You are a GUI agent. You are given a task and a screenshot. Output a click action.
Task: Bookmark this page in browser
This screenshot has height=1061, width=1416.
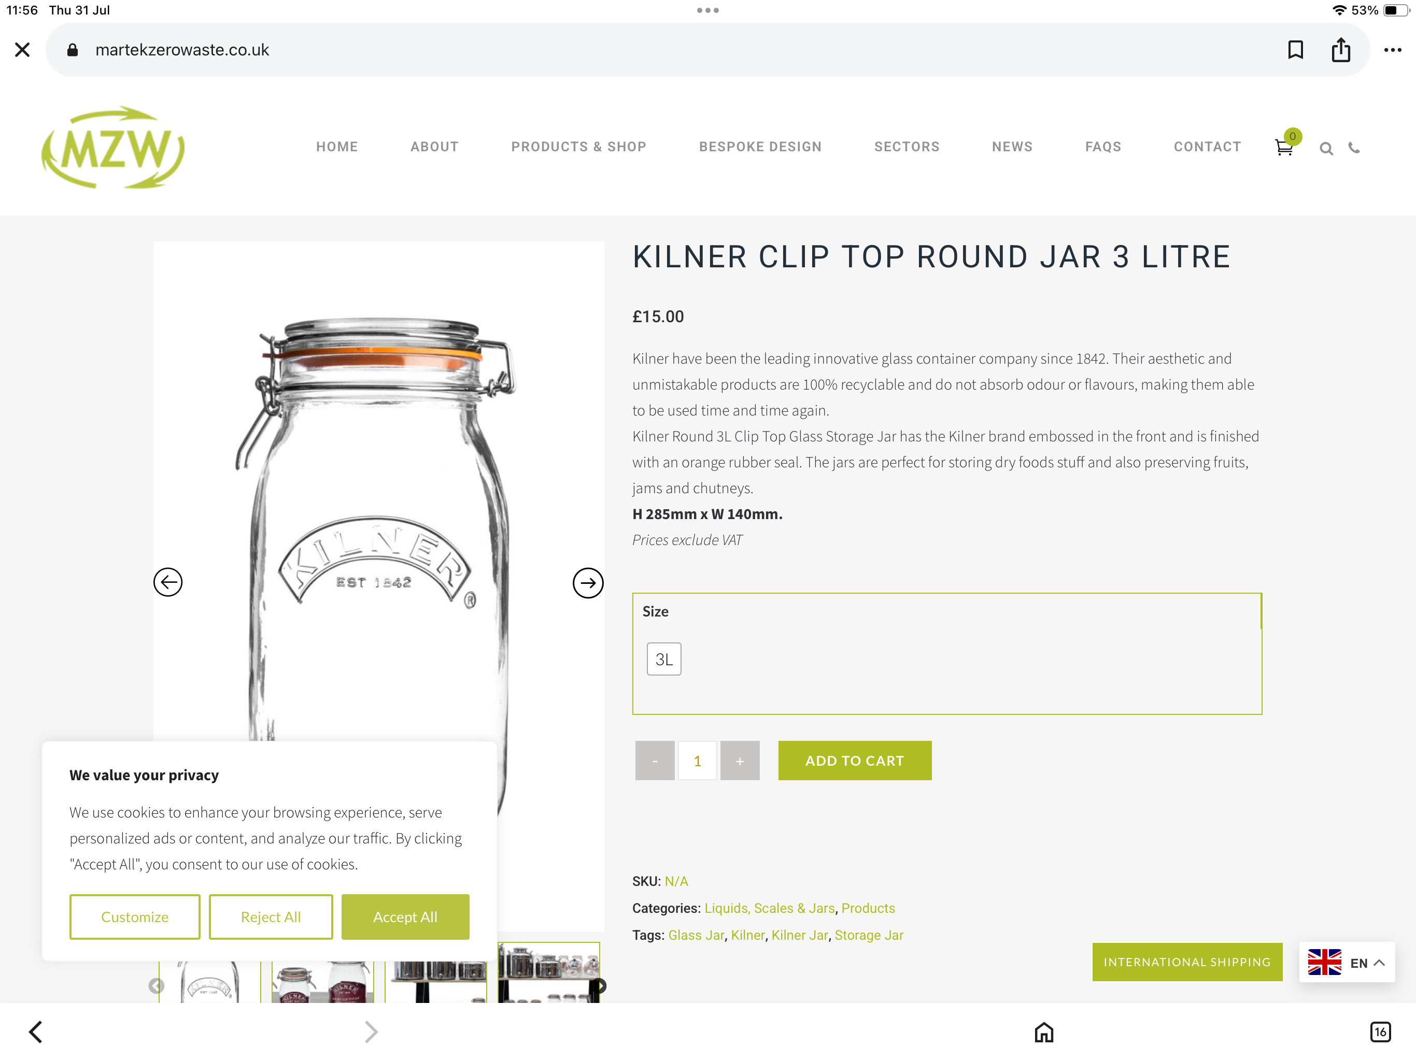[x=1295, y=50]
